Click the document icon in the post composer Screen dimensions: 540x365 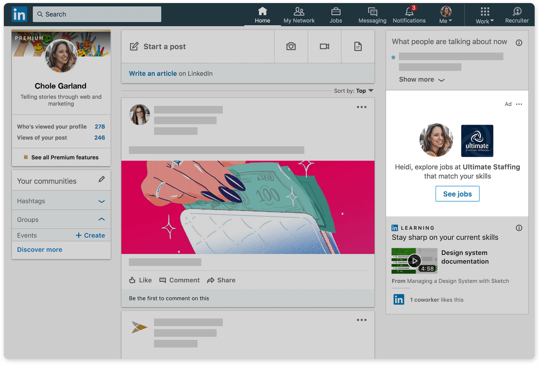click(x=358, y=46)
